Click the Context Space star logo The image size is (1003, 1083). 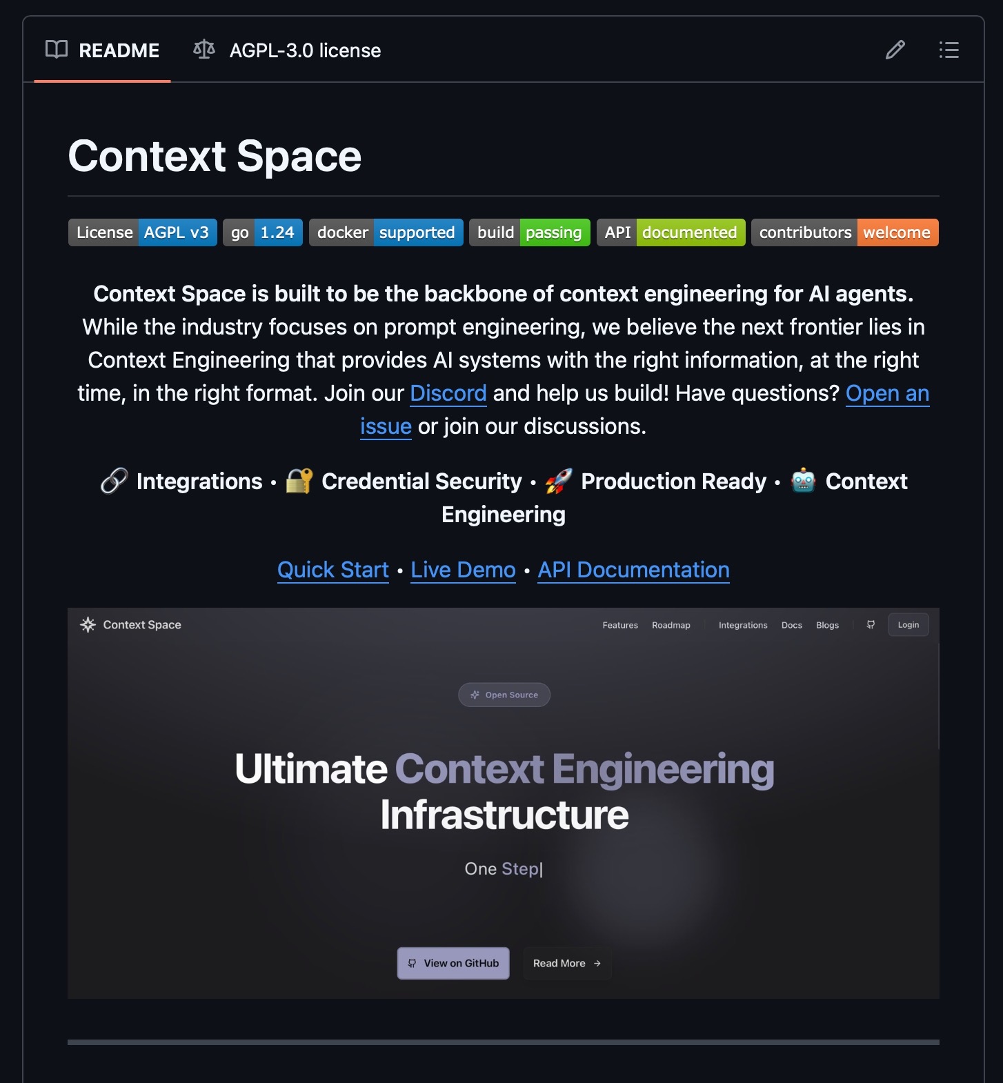click(88, 625)
